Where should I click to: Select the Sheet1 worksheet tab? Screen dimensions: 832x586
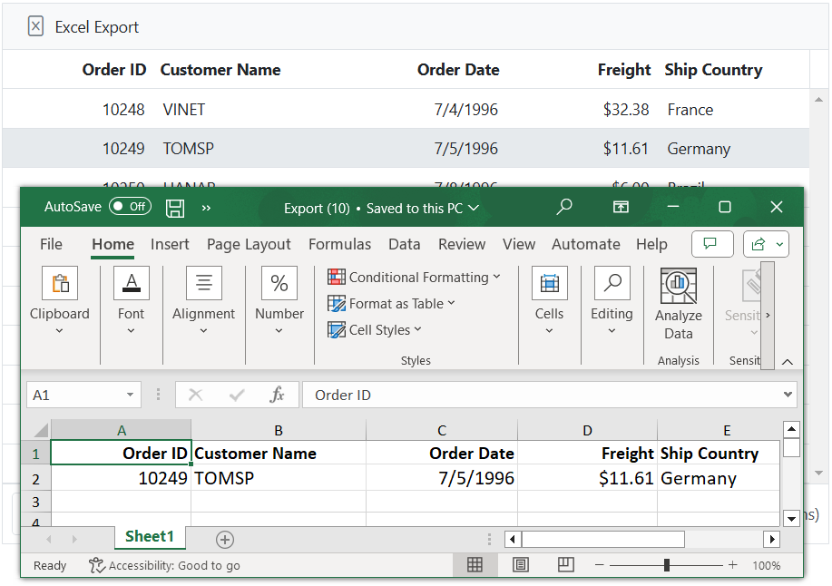click(150, 536)
